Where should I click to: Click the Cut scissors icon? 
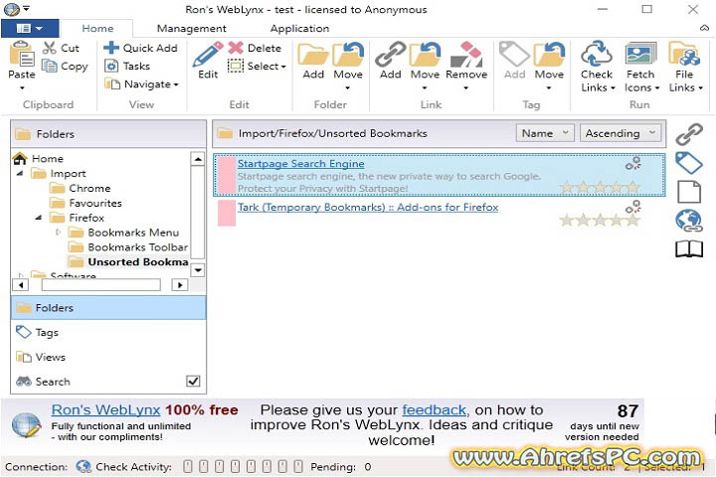(49, 48)
